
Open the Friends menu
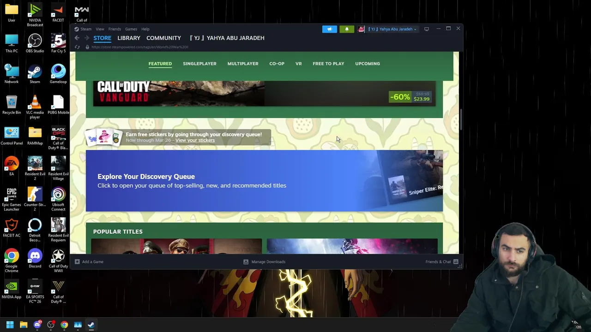pos(115,29)
